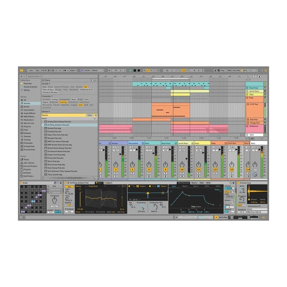Open the Minor scale dropdown
Image resolution: width=287 pixels, height=287 pixels.
click(x=98, y=70)
